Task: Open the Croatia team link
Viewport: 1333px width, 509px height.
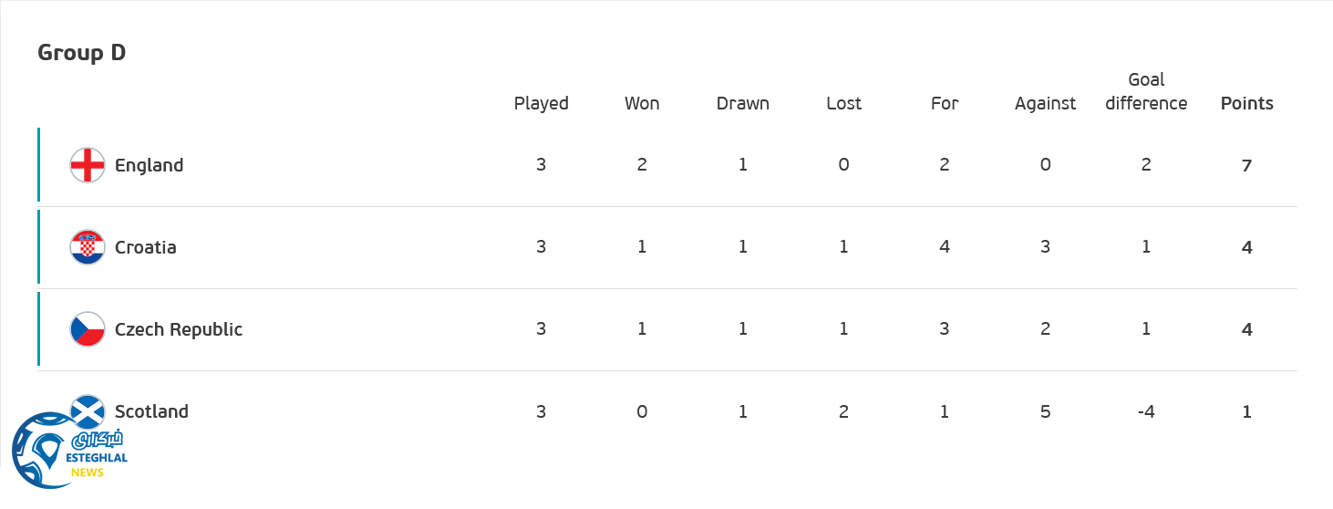Action: 145,247
